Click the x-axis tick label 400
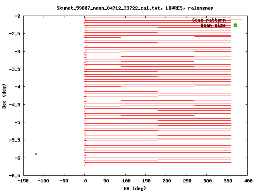256x192 pixels. click(248, 181)
